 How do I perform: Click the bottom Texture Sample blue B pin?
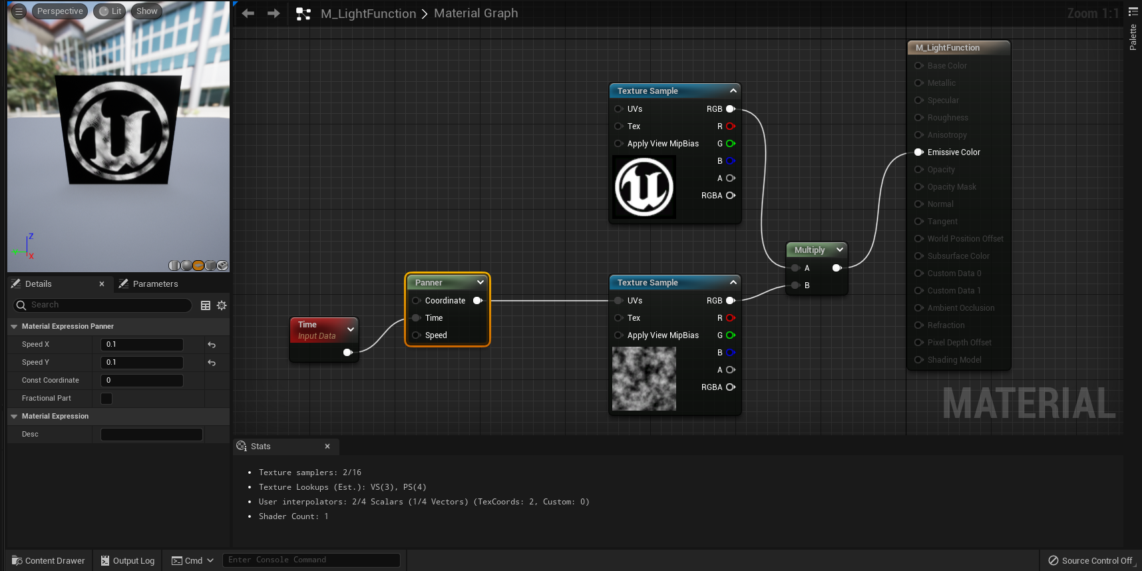pyautogui.click(x=731, y=353)
